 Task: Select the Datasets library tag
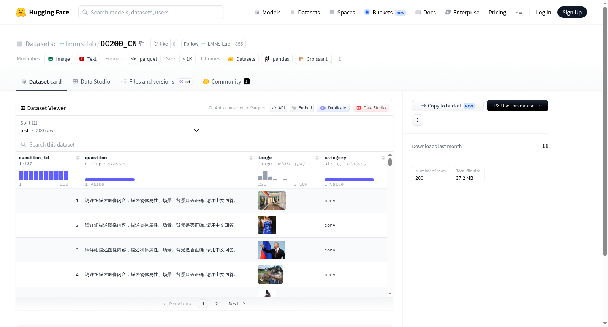click(x=242, y=59)
